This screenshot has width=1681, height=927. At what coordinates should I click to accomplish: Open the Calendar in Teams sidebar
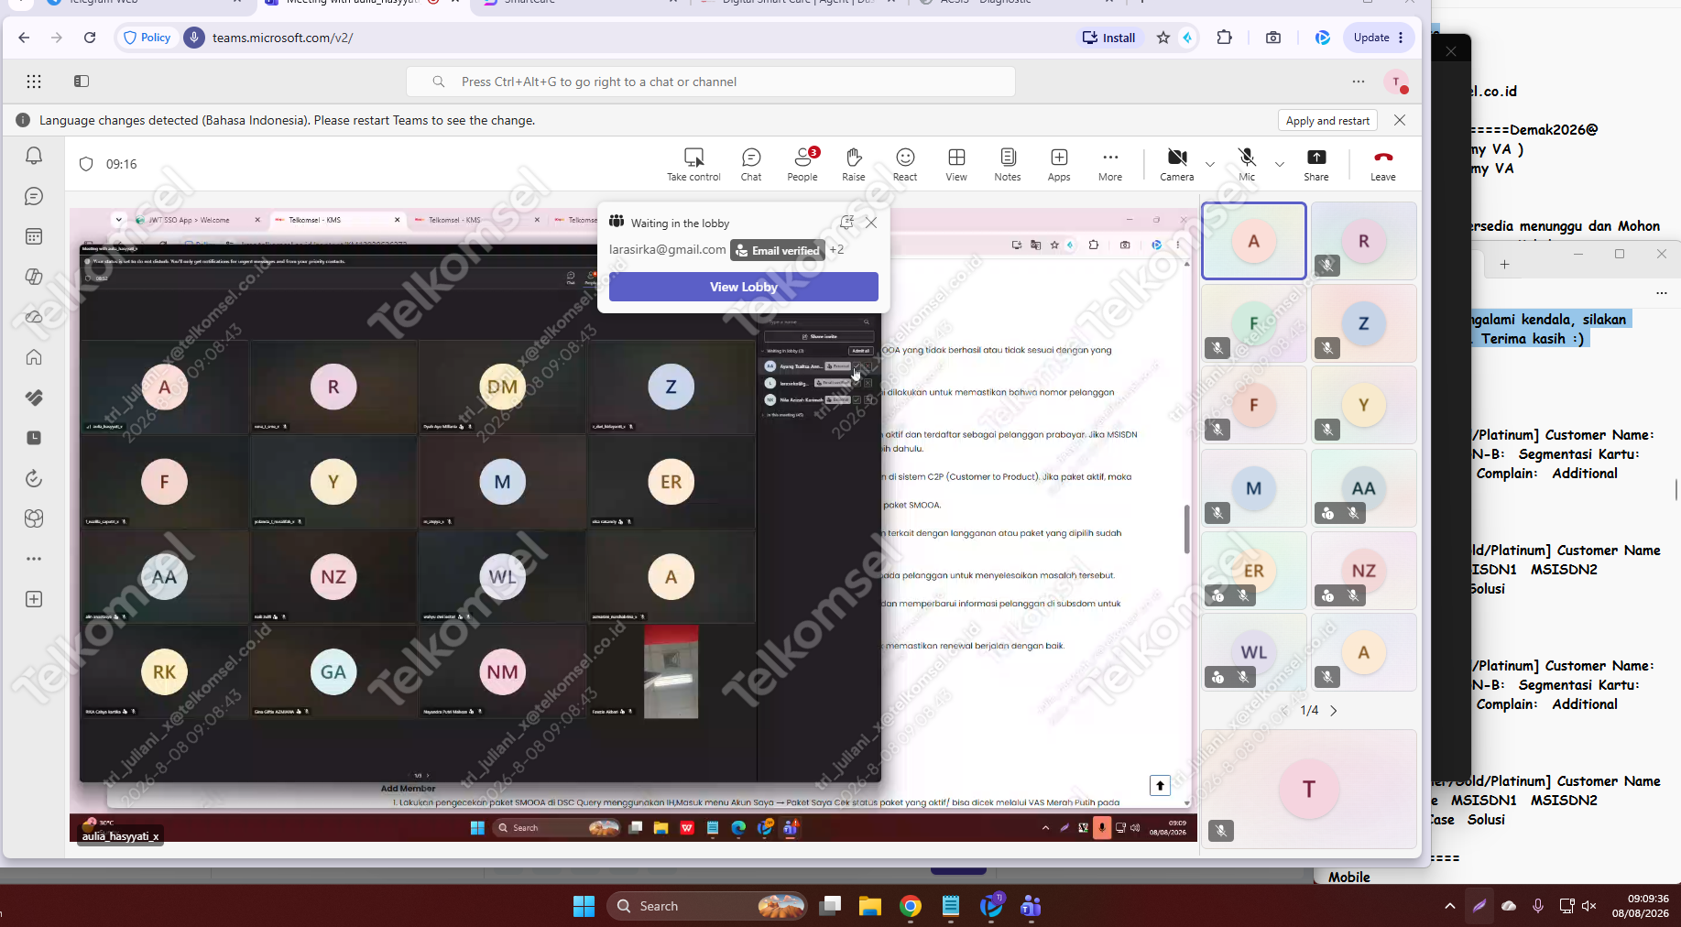click(x=34, y=236)
